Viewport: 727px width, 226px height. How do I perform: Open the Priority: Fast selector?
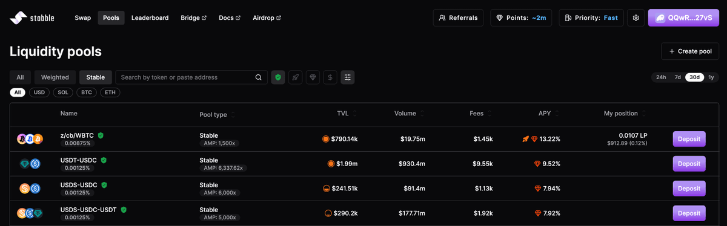(x=591, y=18)
